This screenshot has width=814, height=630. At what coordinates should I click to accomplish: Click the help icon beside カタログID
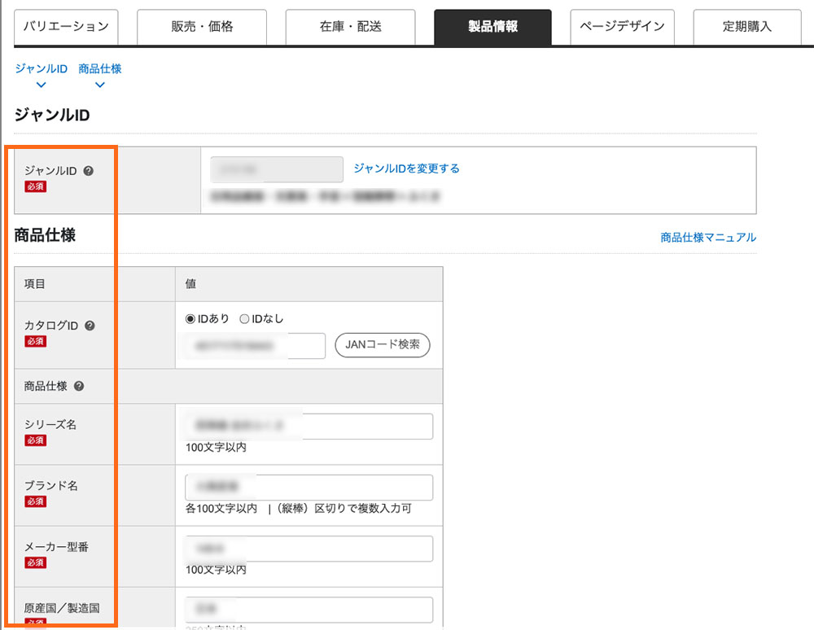pyautogui.click(x=90, y=326)
